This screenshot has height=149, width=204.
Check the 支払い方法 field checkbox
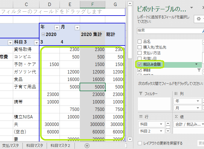click(139, 53)
